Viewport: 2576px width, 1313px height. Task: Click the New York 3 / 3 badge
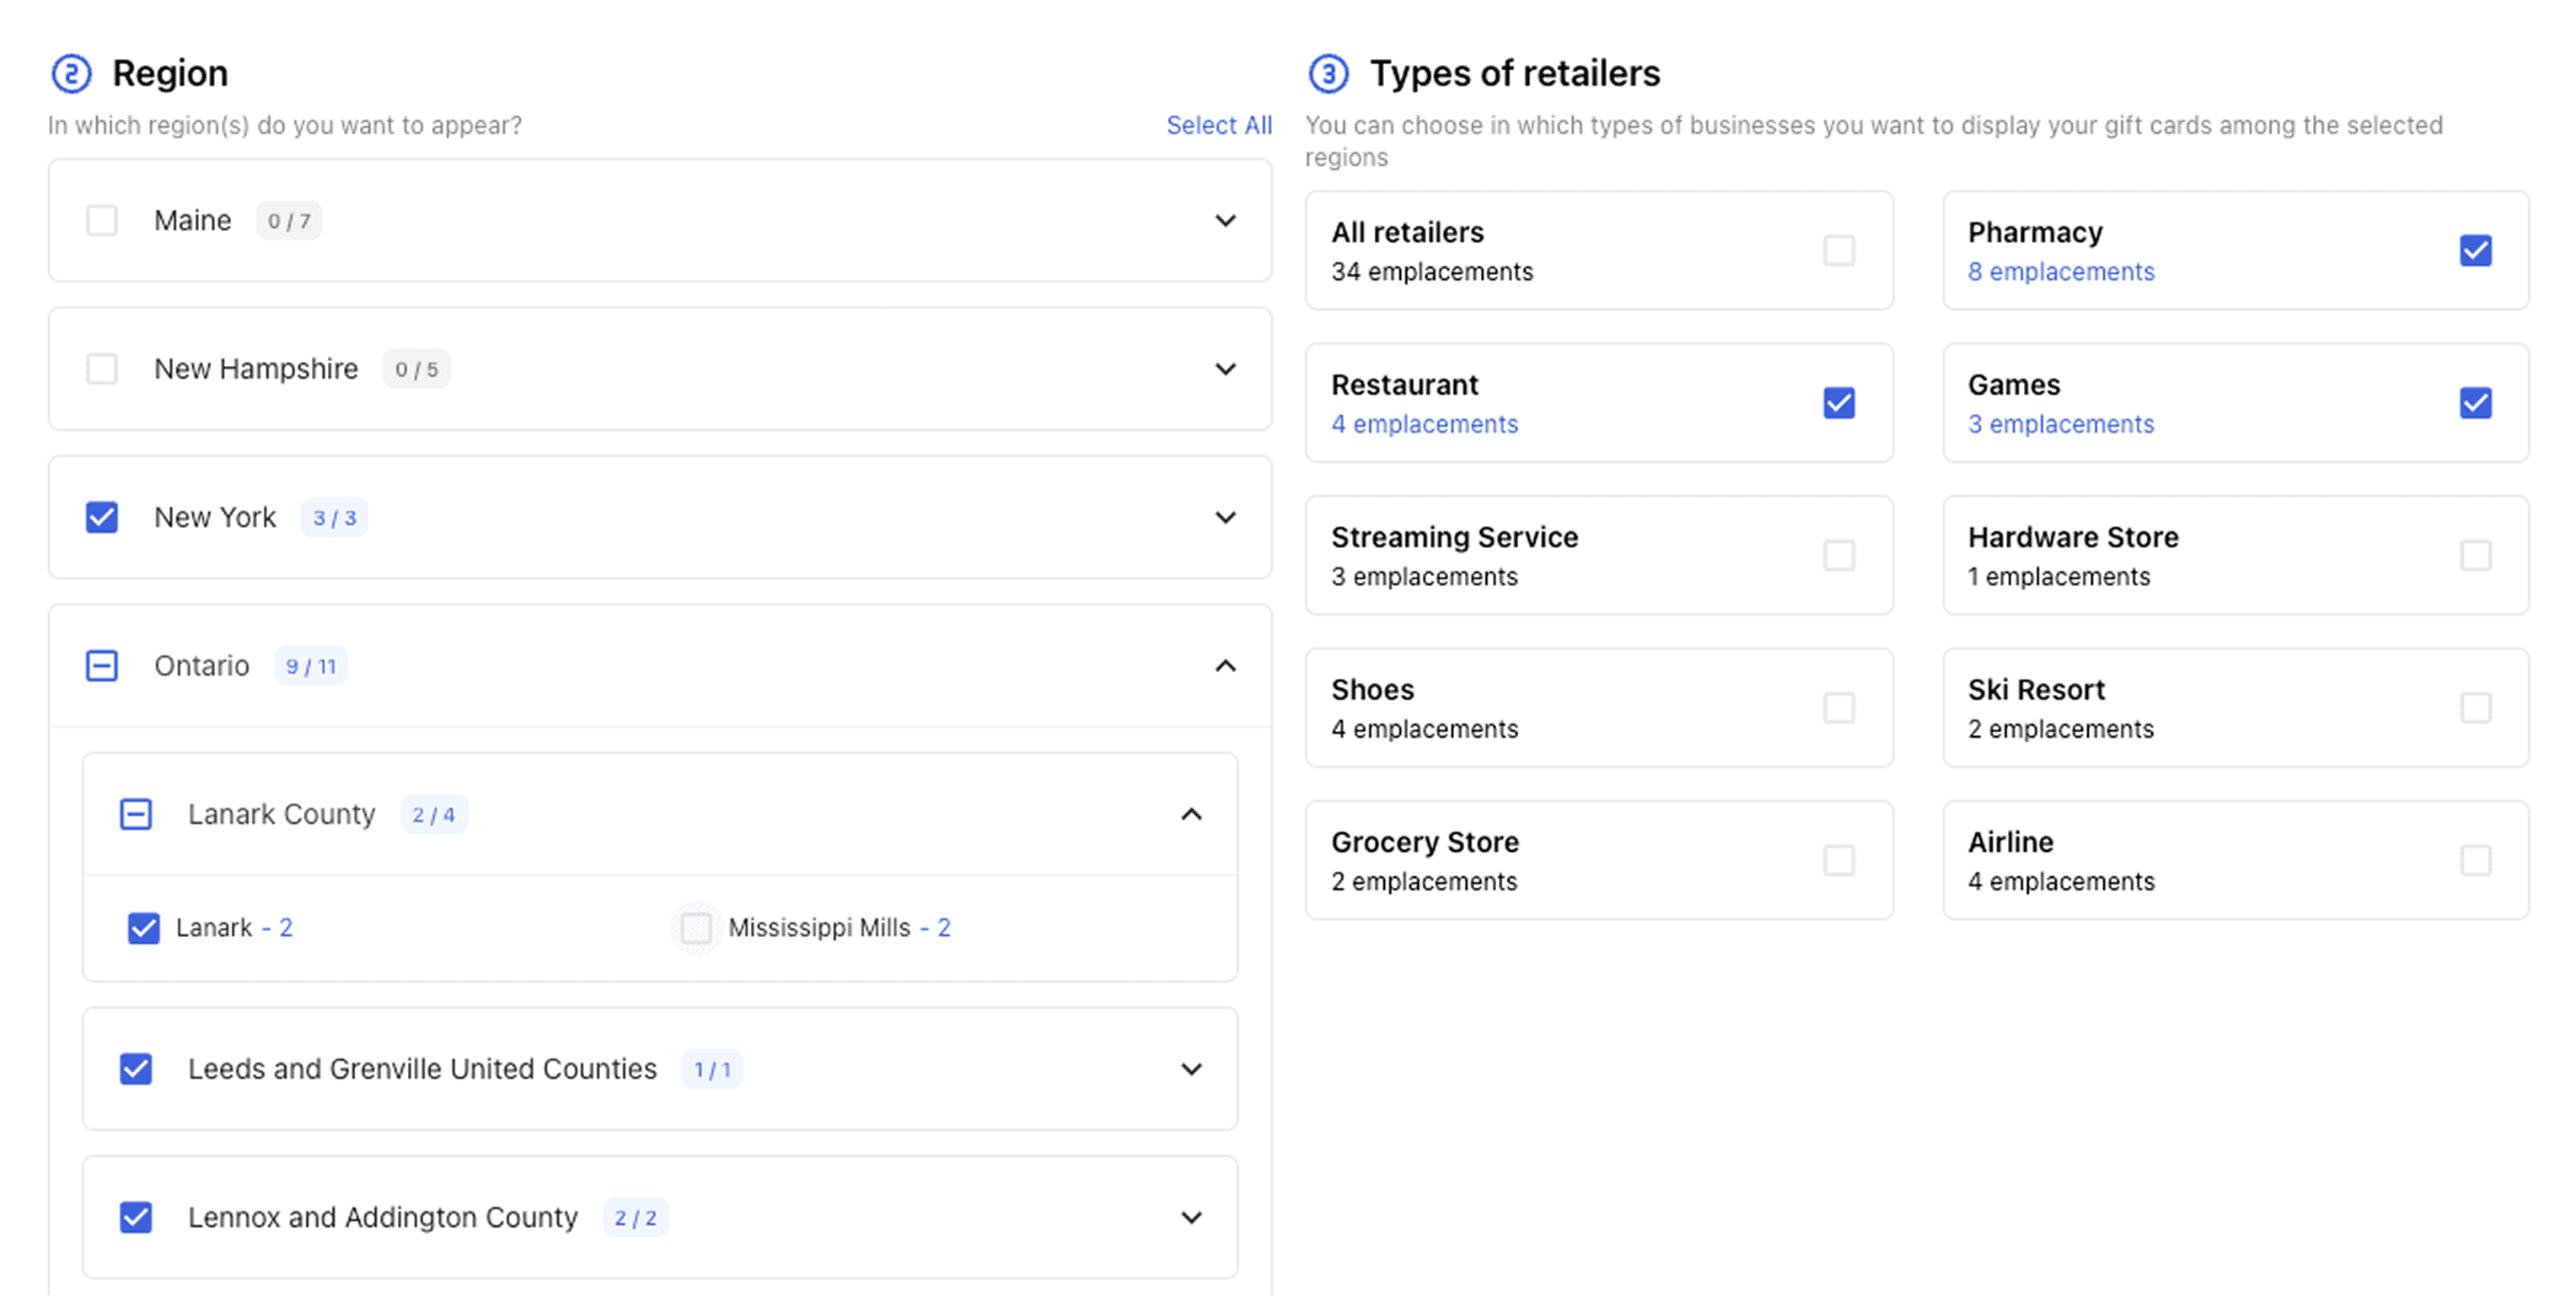334,518
